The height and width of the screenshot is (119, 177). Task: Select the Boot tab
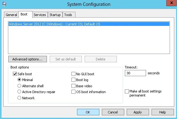click(25, 14)
